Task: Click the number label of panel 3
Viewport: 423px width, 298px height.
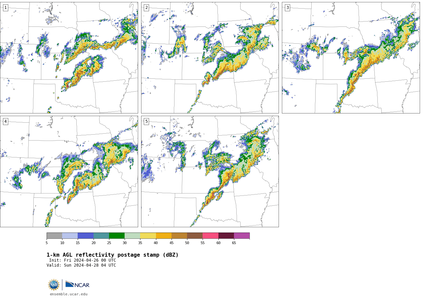Action: tap(287, 8)
